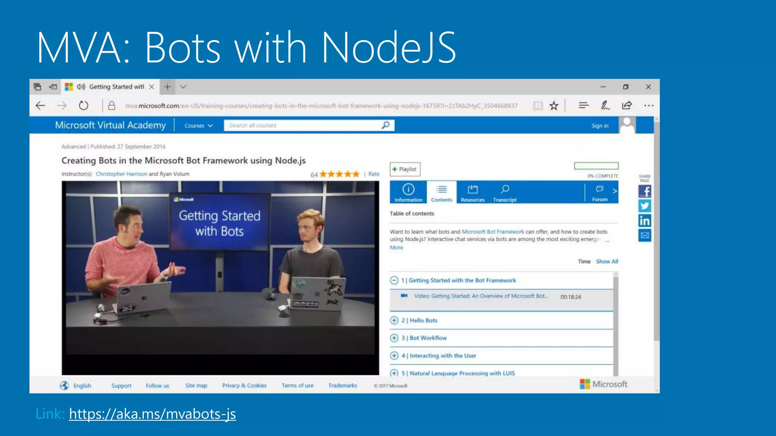
Task: Click the user avatar icon
Action: click(627, 125)
